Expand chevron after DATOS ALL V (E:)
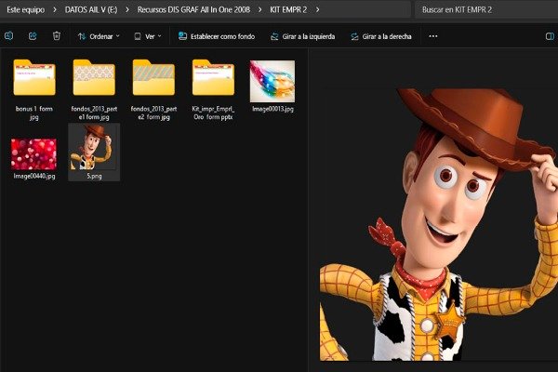The image size is (558, 372). point(127,9)
